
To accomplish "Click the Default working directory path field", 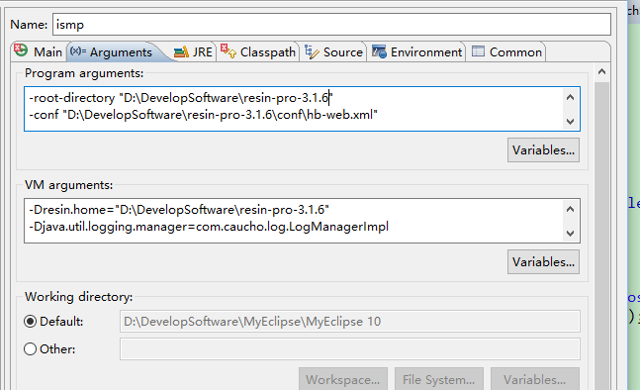I will coord(350,322).
